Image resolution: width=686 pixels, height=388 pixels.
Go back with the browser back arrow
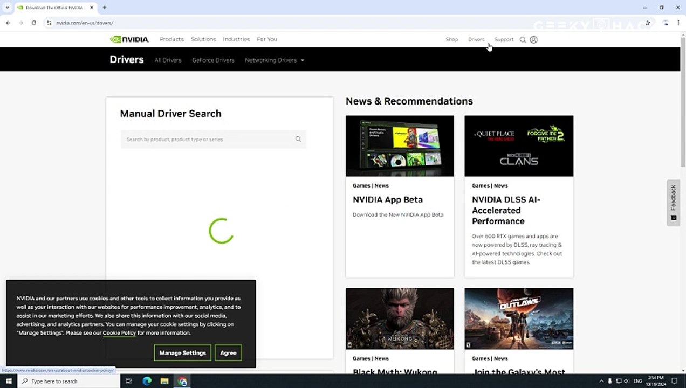8,23
